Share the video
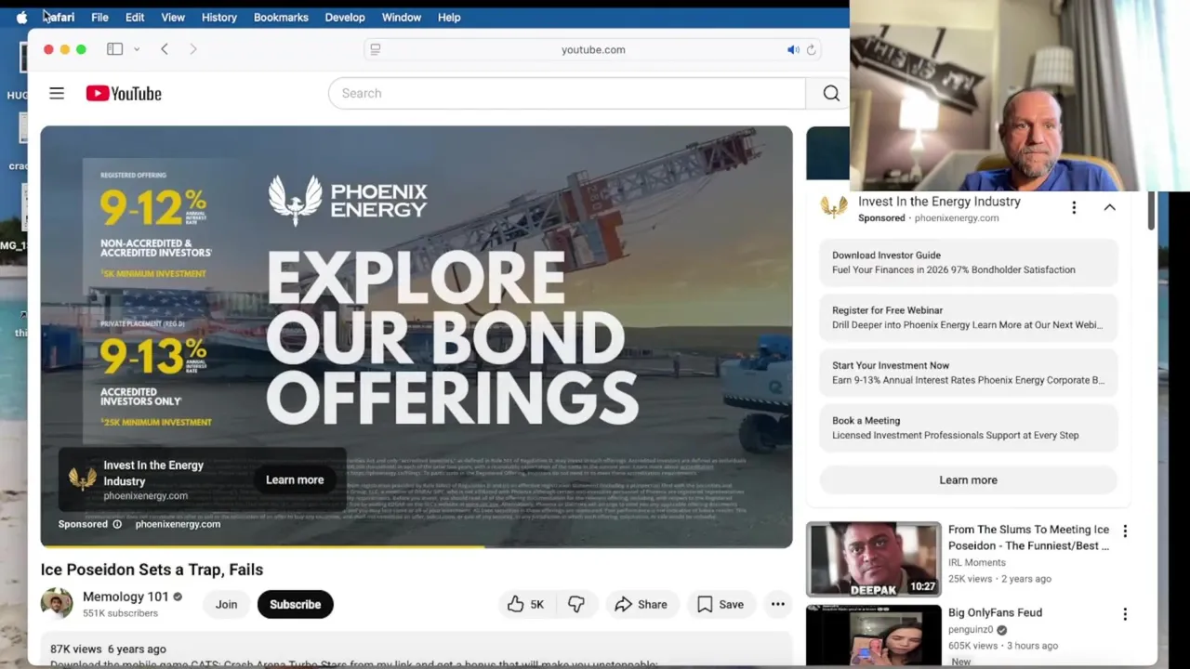Screen dimensions: 1190x669 click(641, 604)
